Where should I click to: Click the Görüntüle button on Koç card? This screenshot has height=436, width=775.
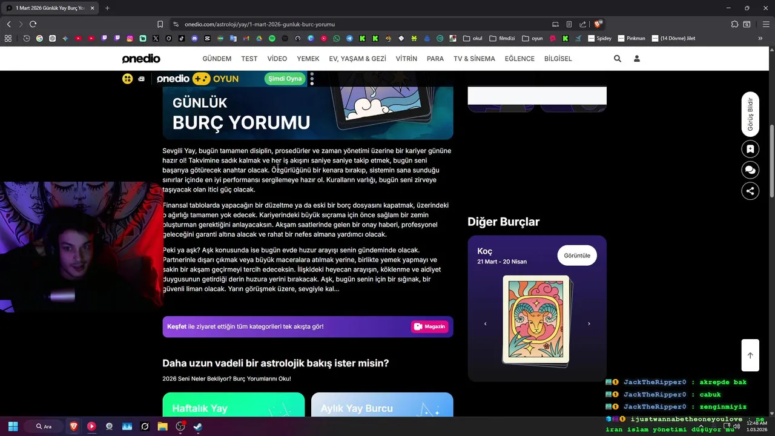pyautogui.click(x=577, y=256)
